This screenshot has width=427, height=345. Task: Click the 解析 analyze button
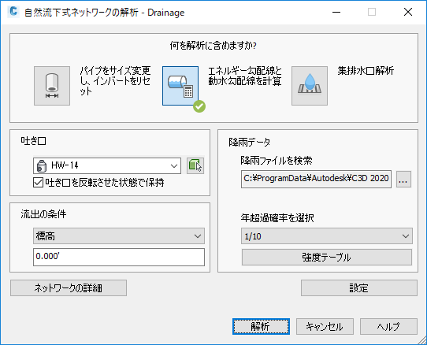tap(261, 326)
